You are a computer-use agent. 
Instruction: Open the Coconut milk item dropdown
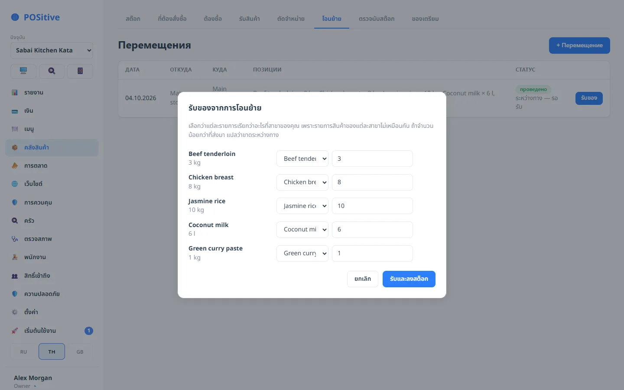pyautogui.click(x=302, y=230)
